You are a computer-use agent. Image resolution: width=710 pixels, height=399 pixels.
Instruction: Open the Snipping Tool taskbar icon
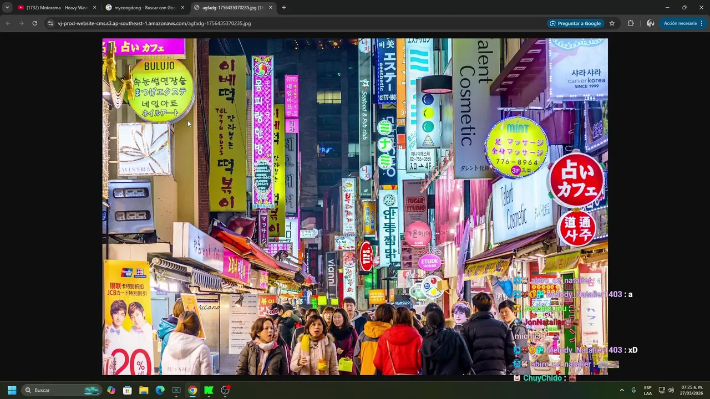[176, 390]
